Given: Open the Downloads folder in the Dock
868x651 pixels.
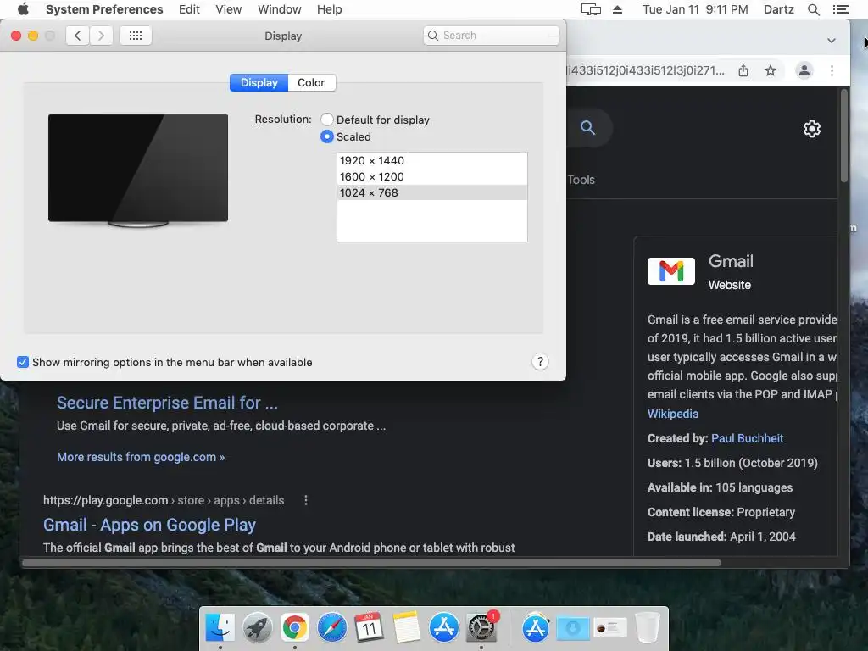Looking at the screenshot, I should tap(572, 628).
